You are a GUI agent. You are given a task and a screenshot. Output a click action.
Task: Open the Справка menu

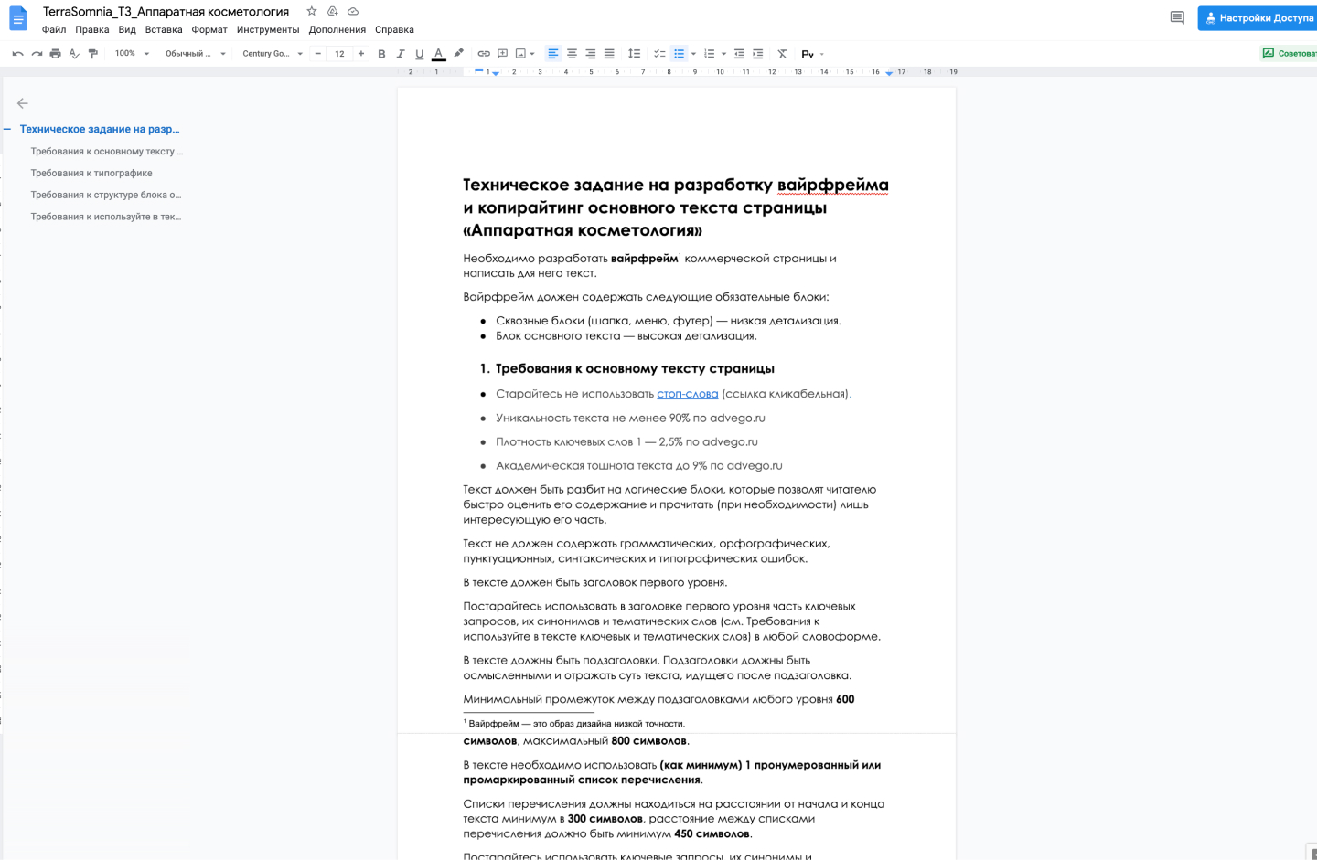coord(394,29)
